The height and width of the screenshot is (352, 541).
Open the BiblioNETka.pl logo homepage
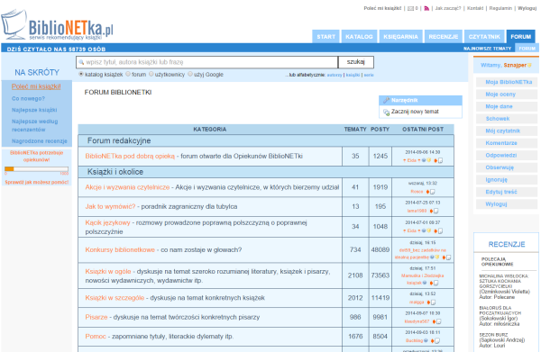[57, 25]
